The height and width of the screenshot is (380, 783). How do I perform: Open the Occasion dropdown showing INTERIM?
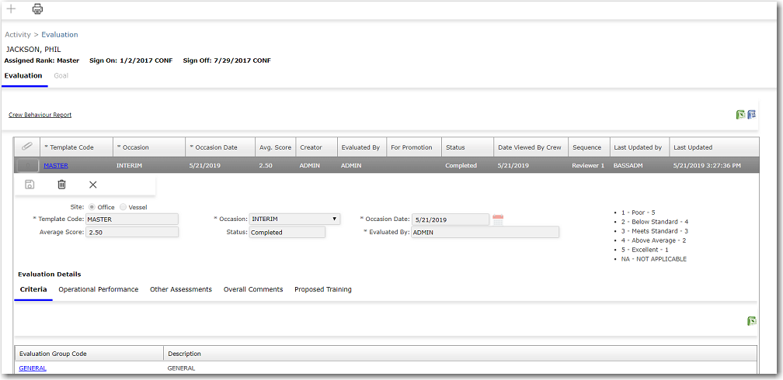294,219
